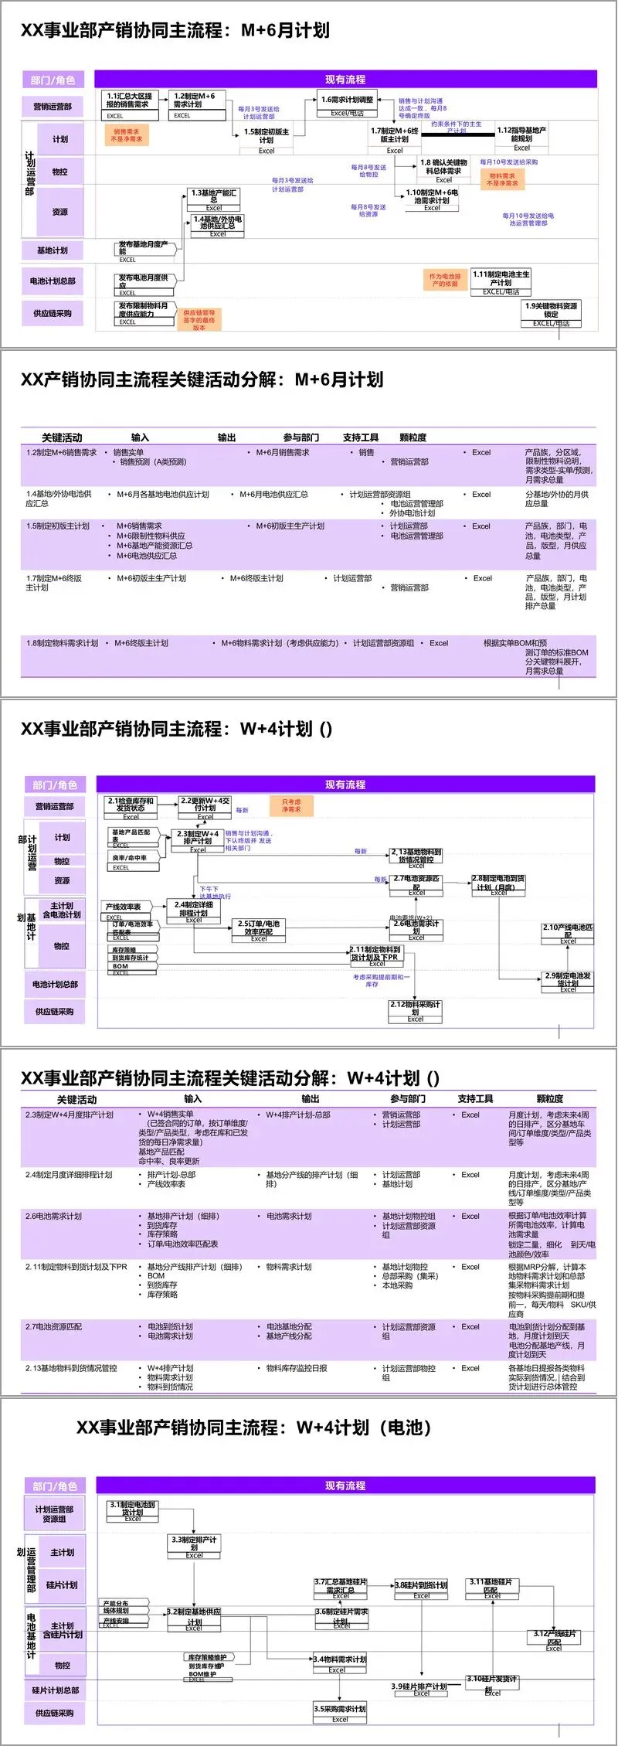Select box '2.1检查库存和发货状态'
618x1746 pixels.
[131, 808]
